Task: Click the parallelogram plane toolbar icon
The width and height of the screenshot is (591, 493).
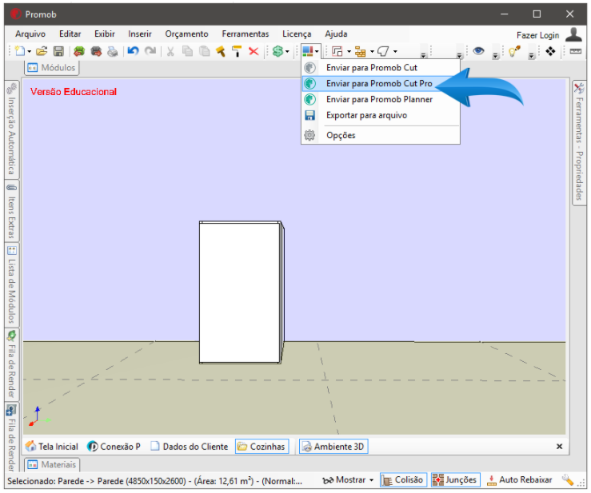Action: coord(383,51)
